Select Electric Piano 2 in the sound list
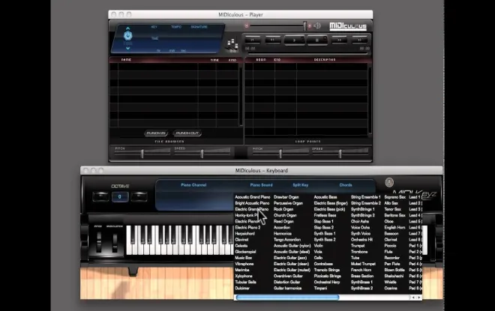The width and height of the screenshot is (495, 311). coord(247,227)
